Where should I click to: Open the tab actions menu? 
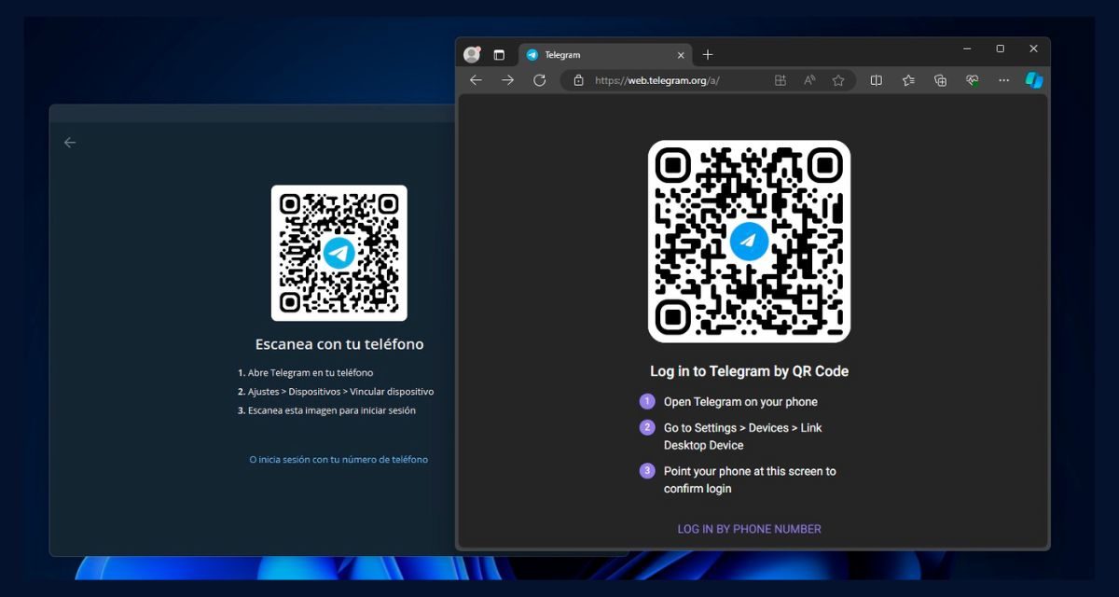tap(499, 54)
